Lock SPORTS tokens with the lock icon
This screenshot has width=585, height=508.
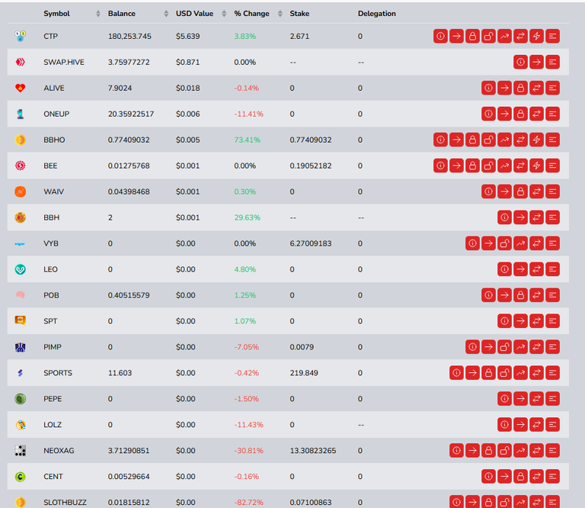point(488,373)
